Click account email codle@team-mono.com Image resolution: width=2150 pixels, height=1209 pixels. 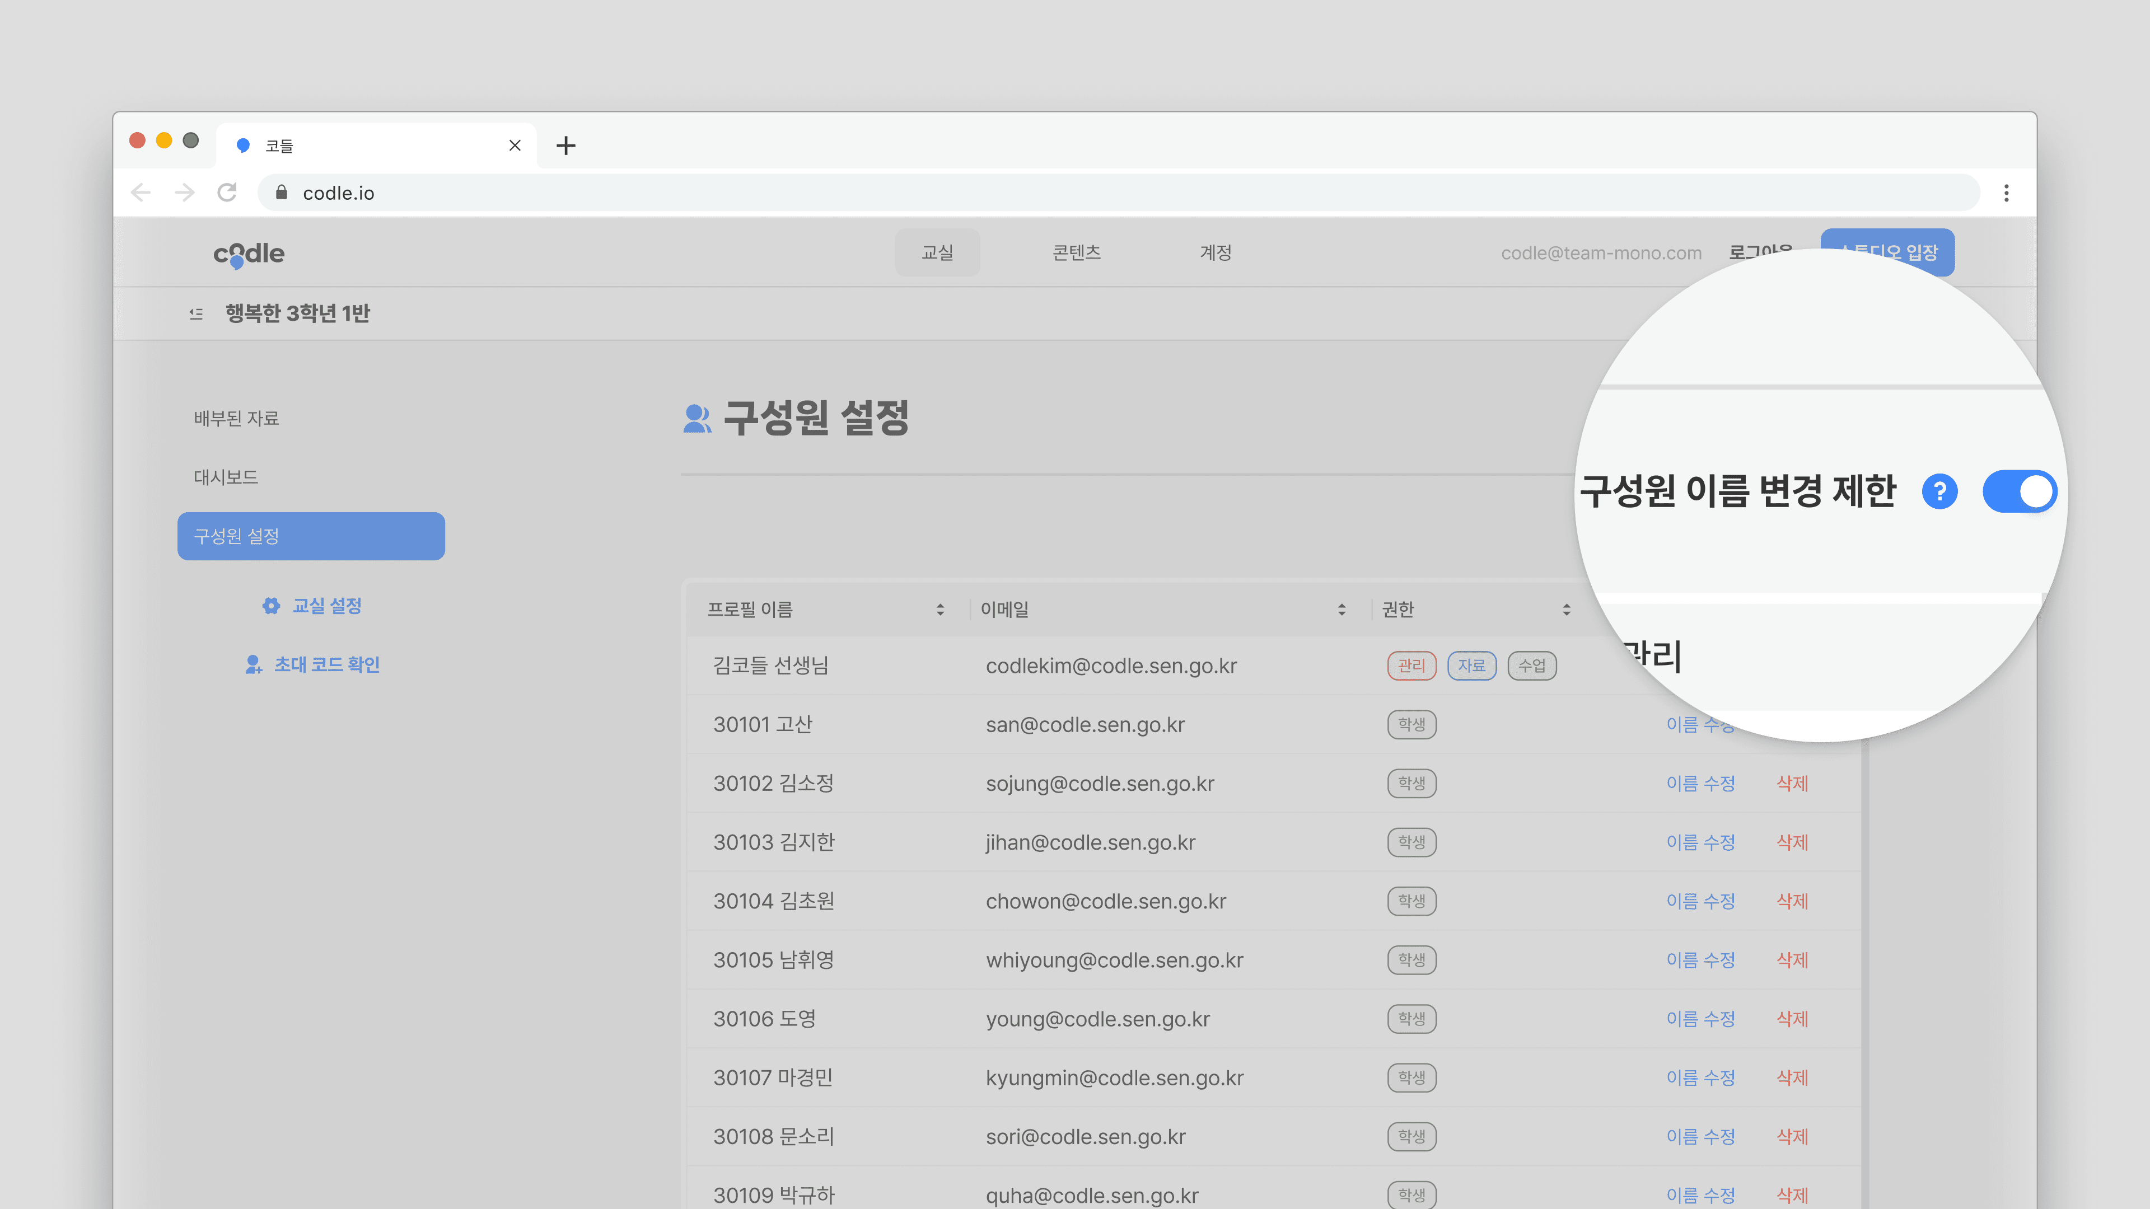(x=1601, y=253)
